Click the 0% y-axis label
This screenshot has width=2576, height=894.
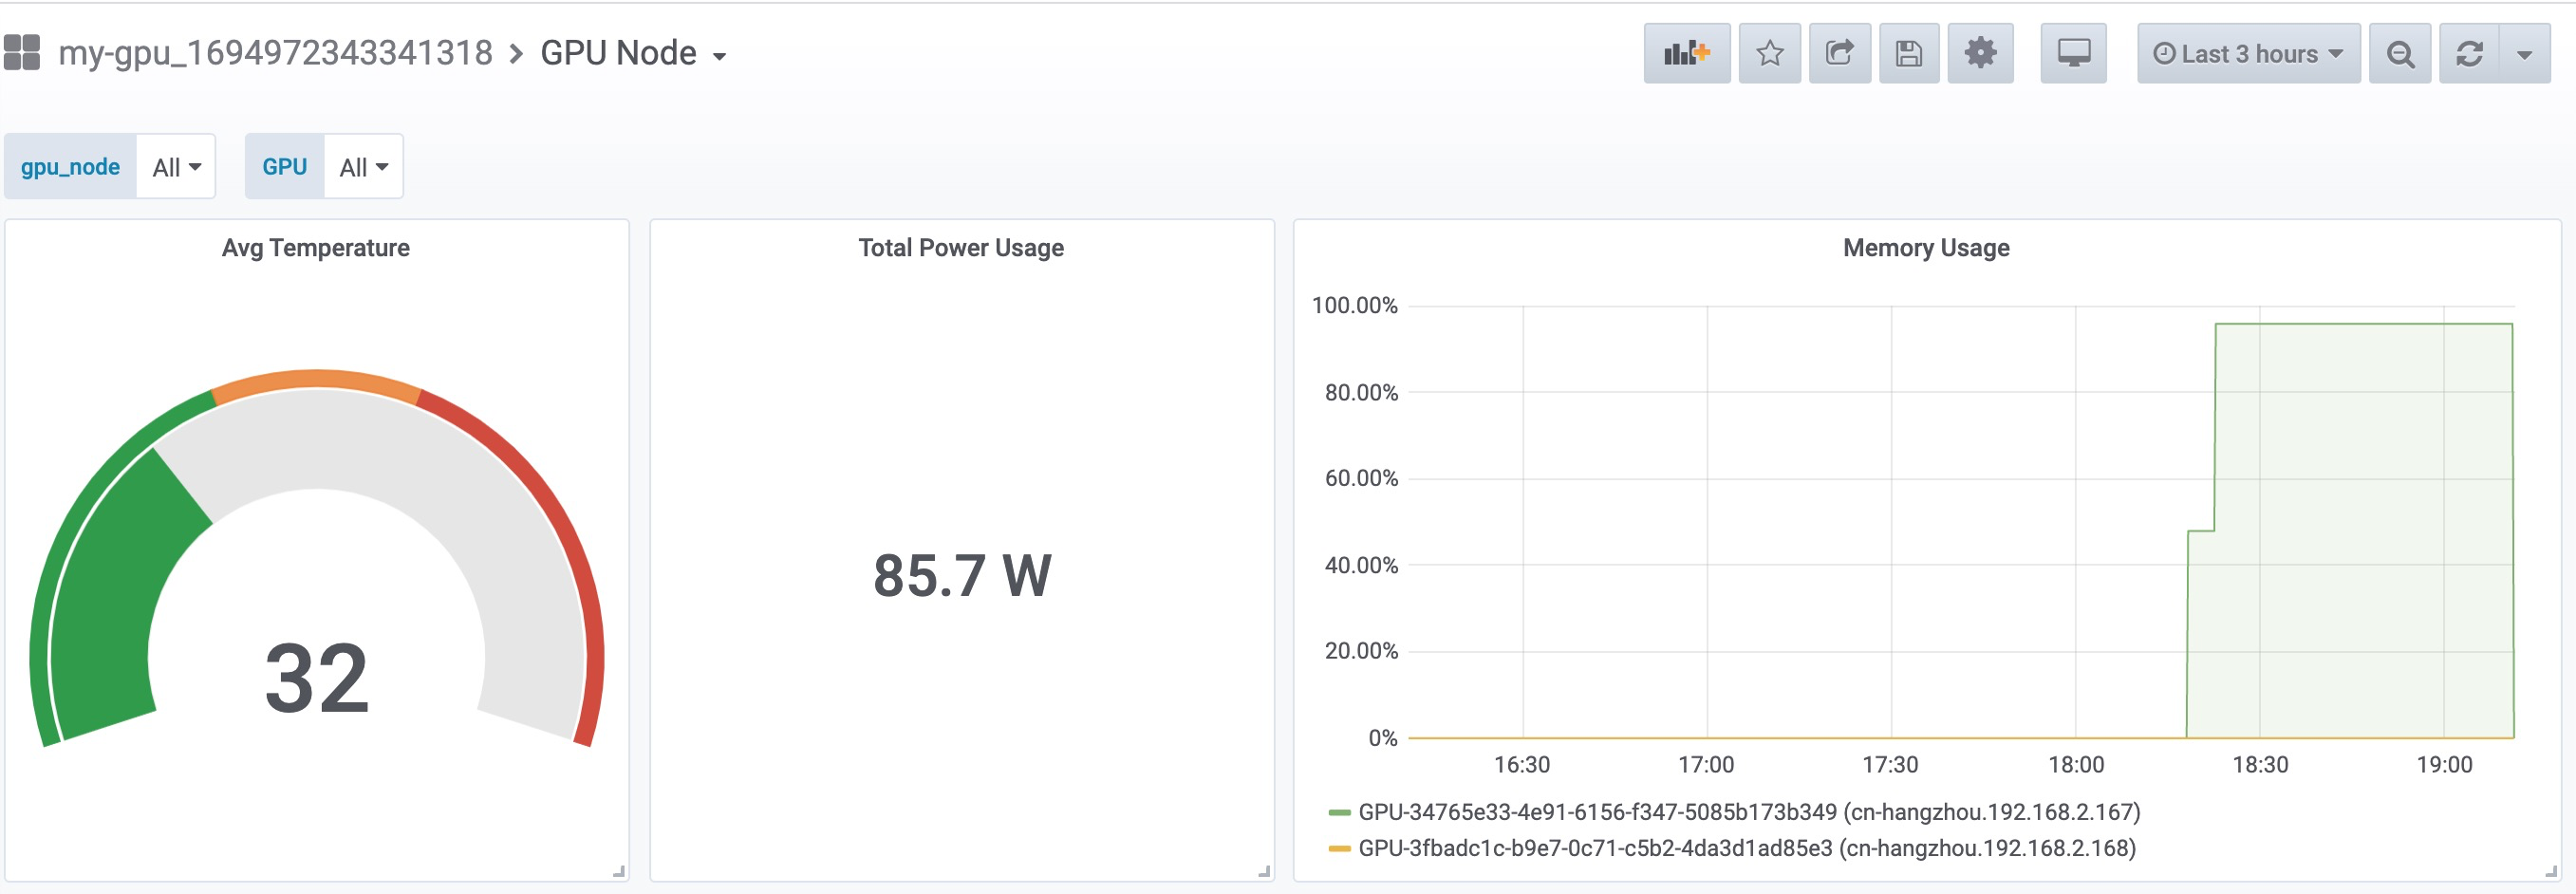coord(1383,738)
